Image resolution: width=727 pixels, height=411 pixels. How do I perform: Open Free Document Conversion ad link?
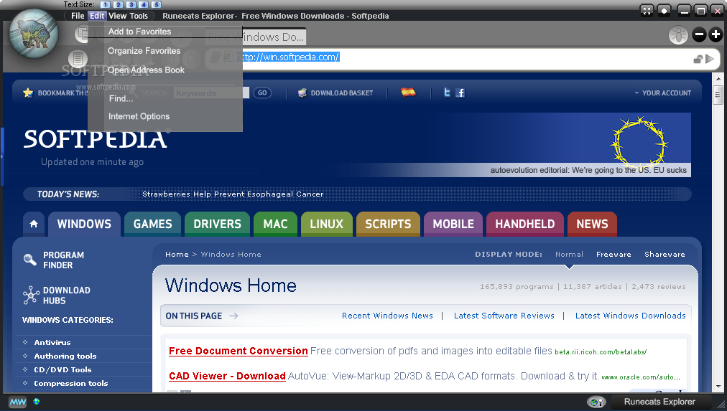[x=239, y=351]
